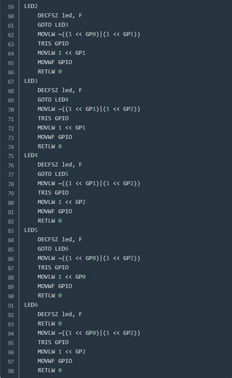Click the LED3 label line

(x=31, y=81)
